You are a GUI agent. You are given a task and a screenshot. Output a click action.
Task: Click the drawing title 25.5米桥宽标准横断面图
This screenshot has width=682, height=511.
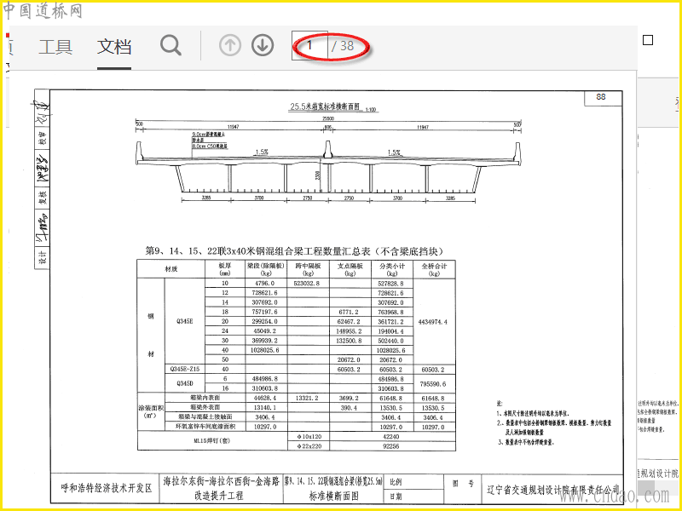pyautogui.click(x=325, y=106)
